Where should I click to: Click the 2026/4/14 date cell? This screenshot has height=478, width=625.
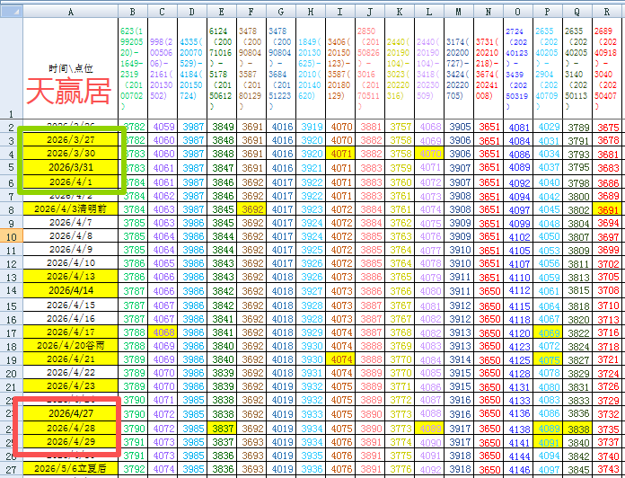(71, 291)
